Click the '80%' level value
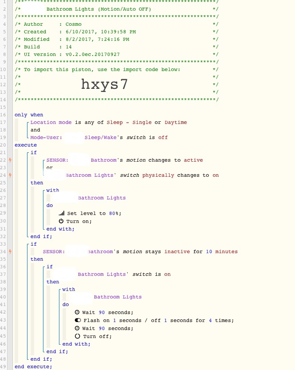 click(x=114, y=213)
